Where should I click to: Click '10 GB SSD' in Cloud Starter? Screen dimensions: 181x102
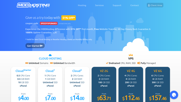coord(23,82)
